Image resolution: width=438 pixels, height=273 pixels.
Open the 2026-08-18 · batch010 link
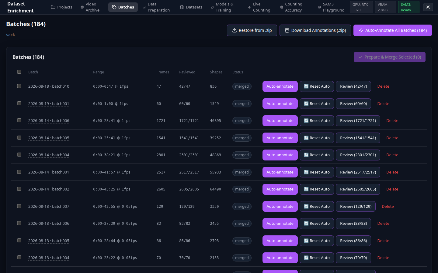pyautogui.click(x=49, y=86)
